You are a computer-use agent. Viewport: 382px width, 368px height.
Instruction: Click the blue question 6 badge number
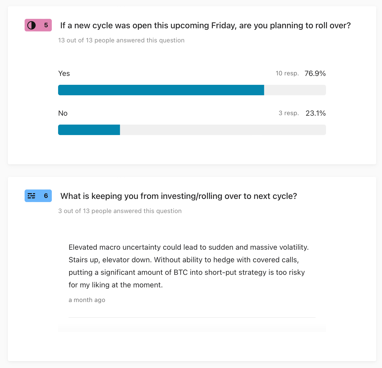[46, 196]
